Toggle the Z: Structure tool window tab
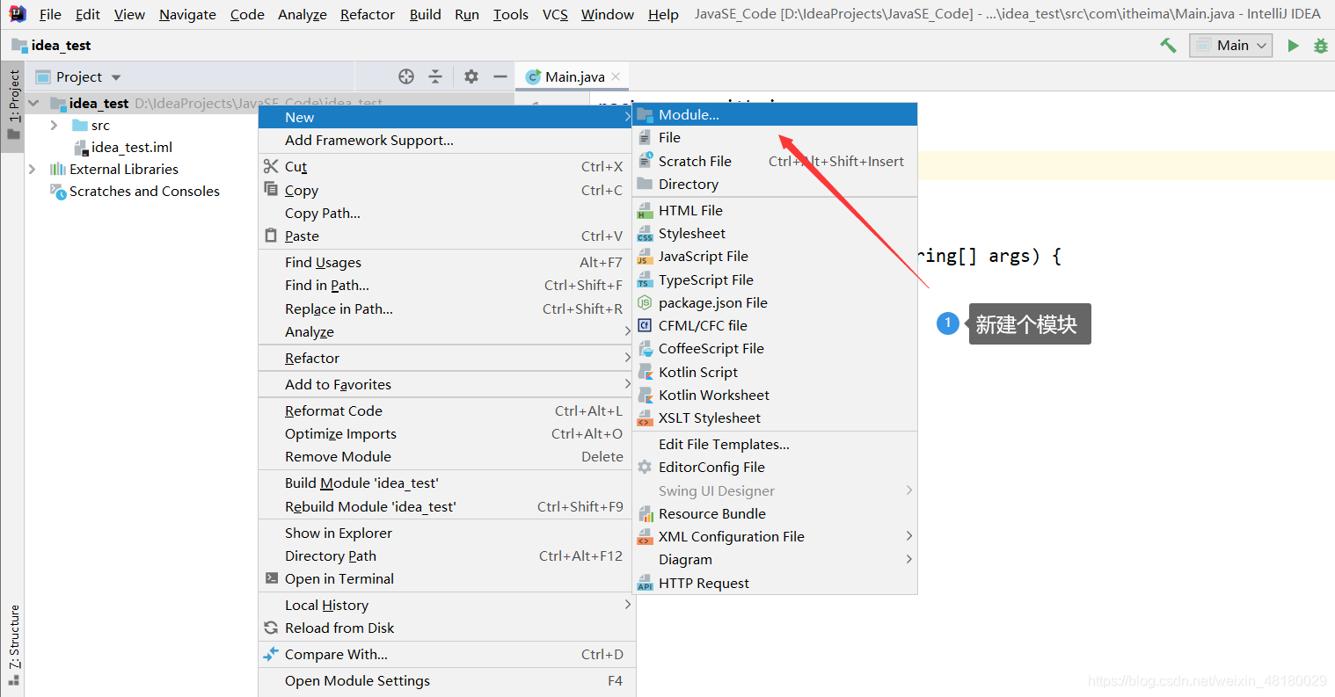 [12, 646]
